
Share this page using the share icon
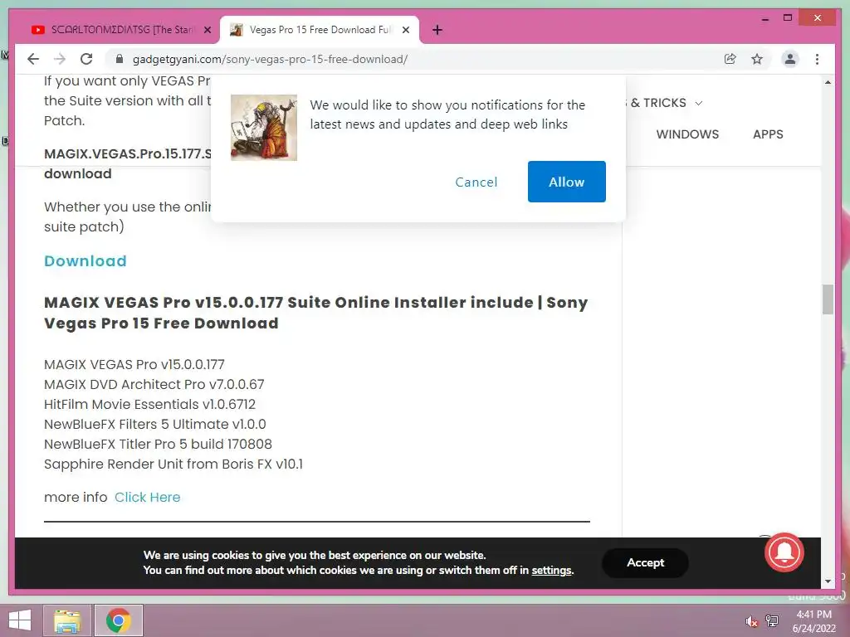coord(730,59)
